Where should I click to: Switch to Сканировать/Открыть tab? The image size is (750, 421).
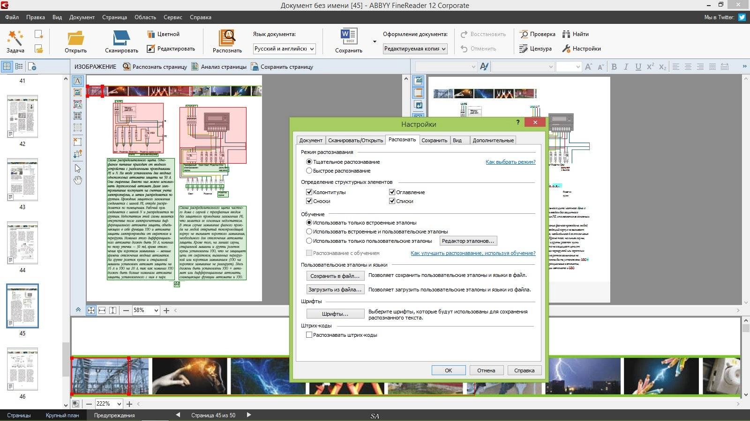(355, 140)
